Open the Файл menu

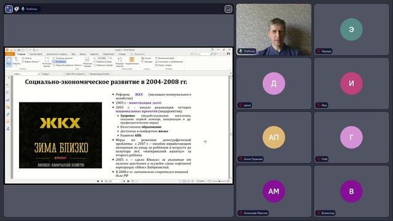click(10, 54)
